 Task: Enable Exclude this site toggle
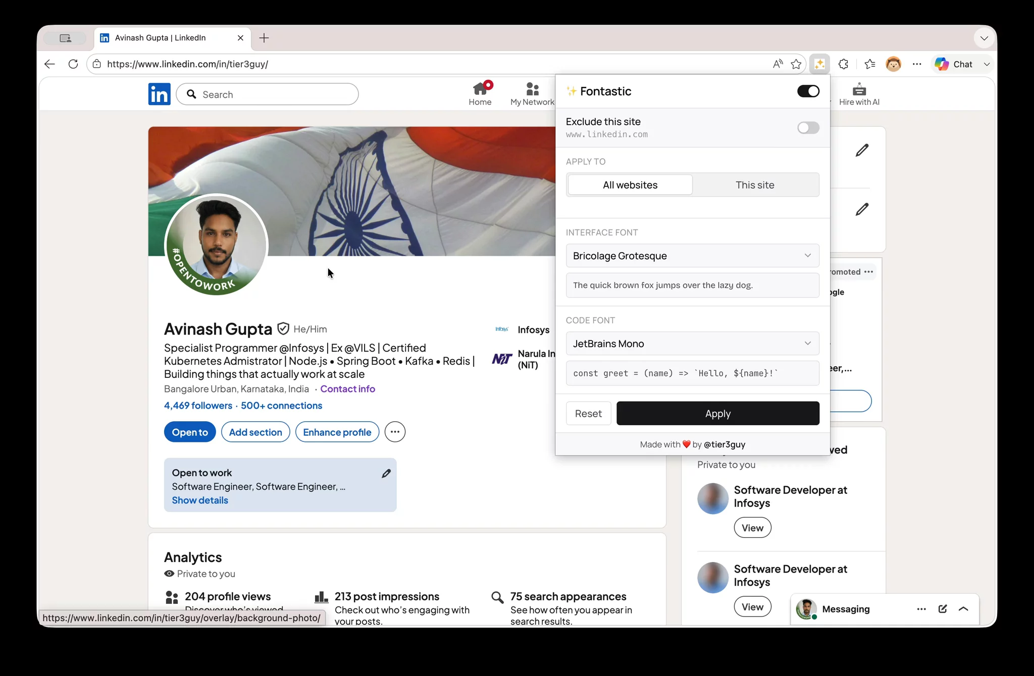click(x=808, y=128)
